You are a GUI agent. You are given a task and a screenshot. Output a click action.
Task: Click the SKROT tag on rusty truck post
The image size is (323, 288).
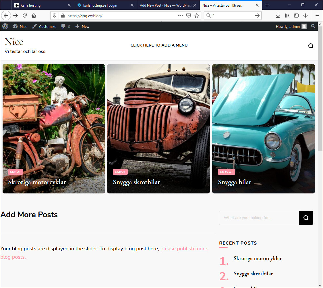[120, 172]
